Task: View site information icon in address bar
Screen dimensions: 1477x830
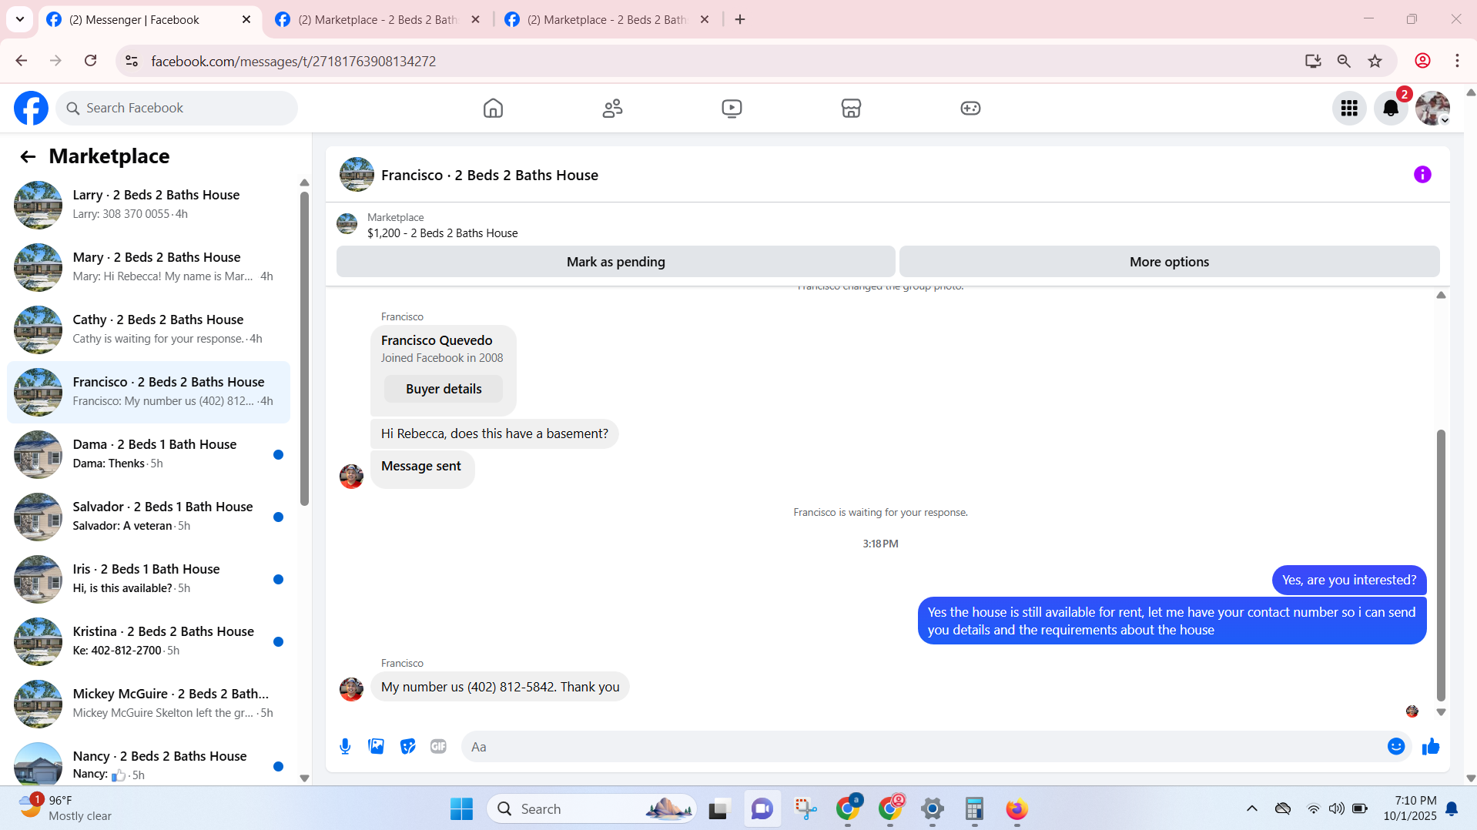Action: click(132, 61)
